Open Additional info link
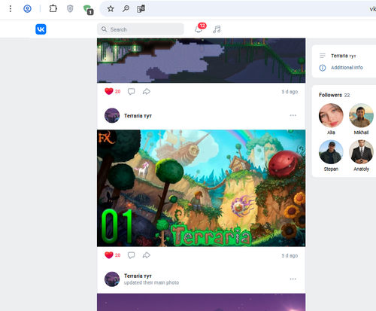 [x=347, y=68]
